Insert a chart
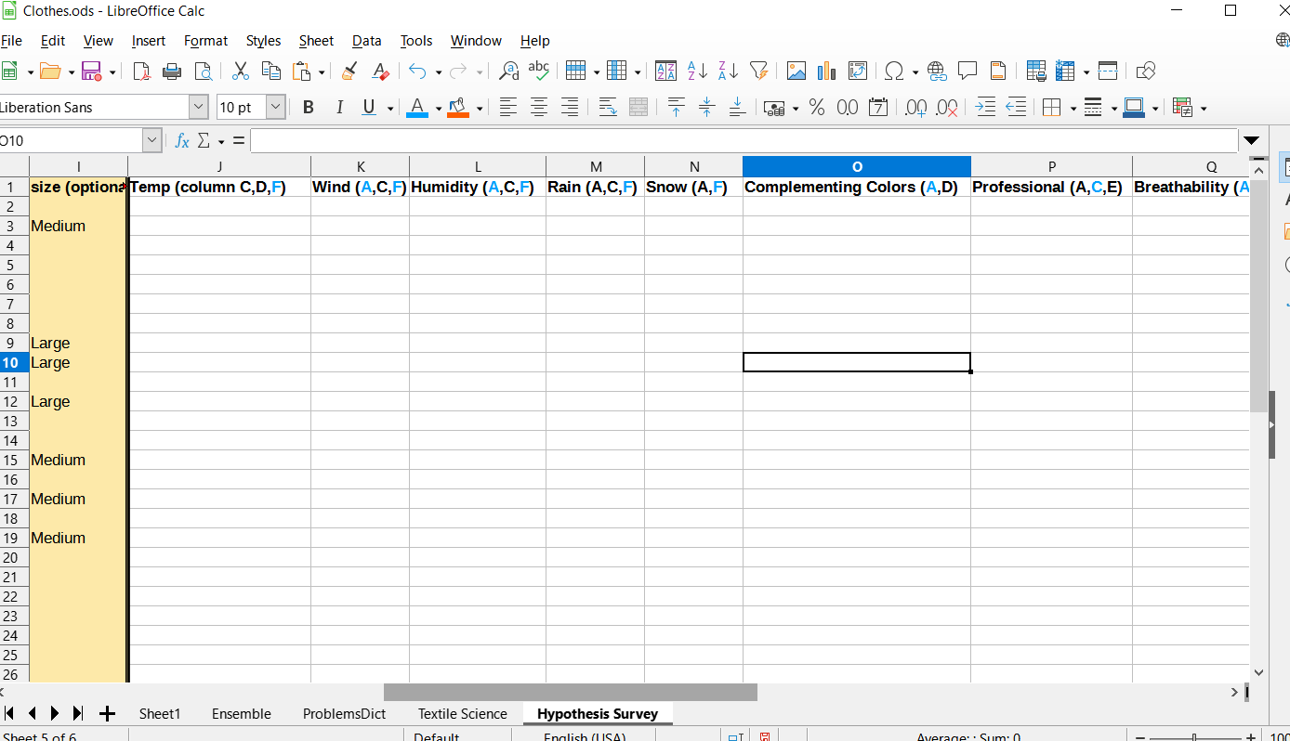The width and height of the screenshot is (1290, 741). (x=827, y=71)
